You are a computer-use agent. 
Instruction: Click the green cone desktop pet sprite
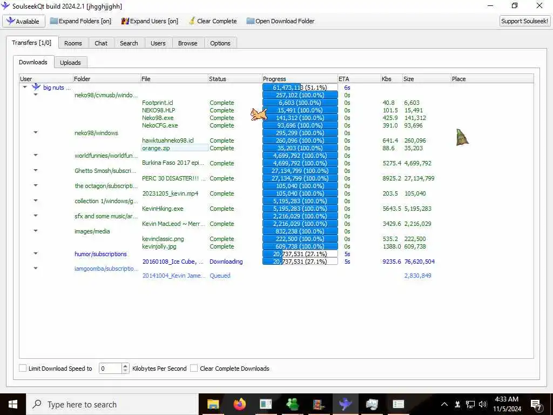462,137
